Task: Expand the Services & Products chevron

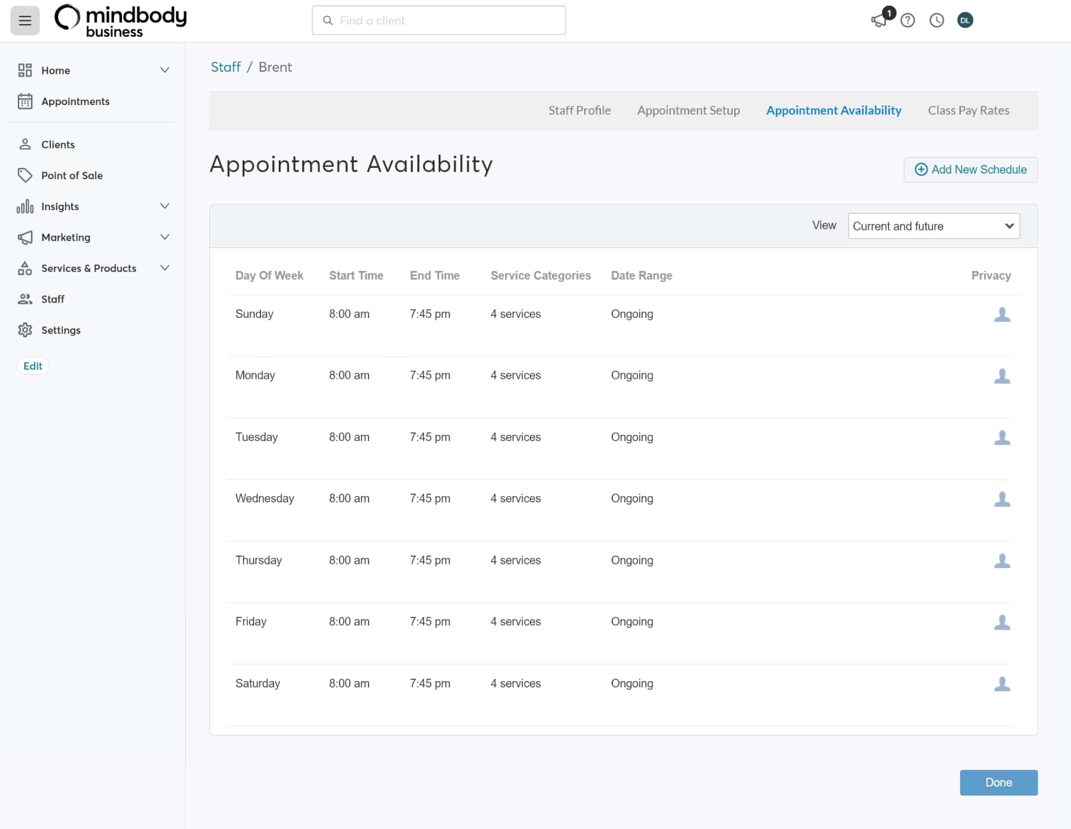Action: (165, 268)
